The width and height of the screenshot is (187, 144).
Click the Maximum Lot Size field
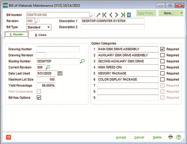tap(46, 80)
